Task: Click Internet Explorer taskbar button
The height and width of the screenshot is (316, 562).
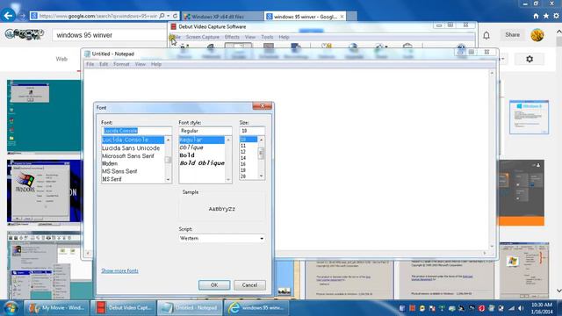Action: (256, 308)
